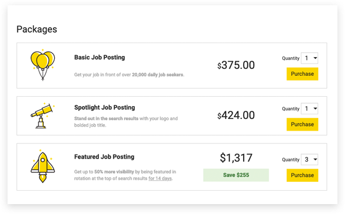
Task: Open the Featured Job Posting quantity dropdown
Action: coord(310,159)
